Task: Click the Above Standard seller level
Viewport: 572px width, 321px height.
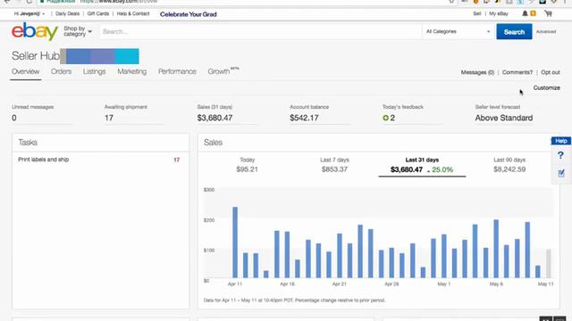Action: point(504,118)
